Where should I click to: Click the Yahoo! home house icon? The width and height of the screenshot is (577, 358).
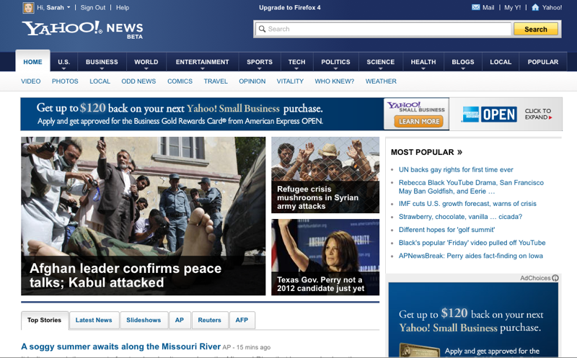pos(535,7)
